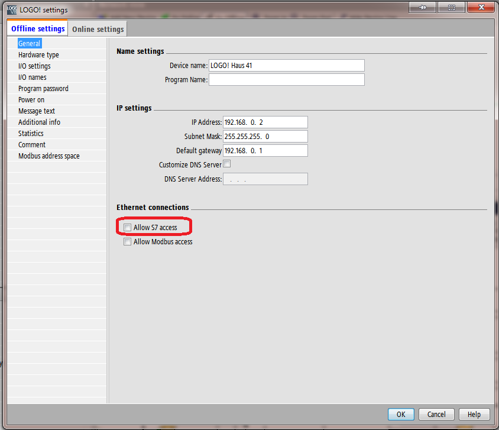Viewport: 499px width, 430px height.
Task: Click the DNS Server Address field
Action: 265,179
